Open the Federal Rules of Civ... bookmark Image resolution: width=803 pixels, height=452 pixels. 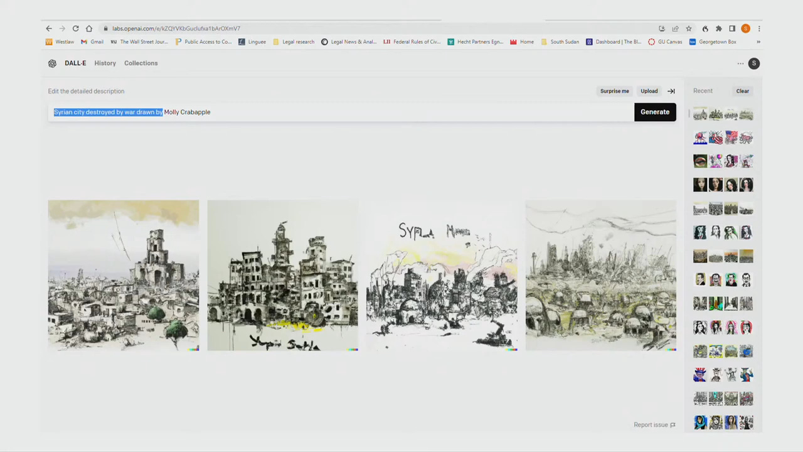pos(412,42)
